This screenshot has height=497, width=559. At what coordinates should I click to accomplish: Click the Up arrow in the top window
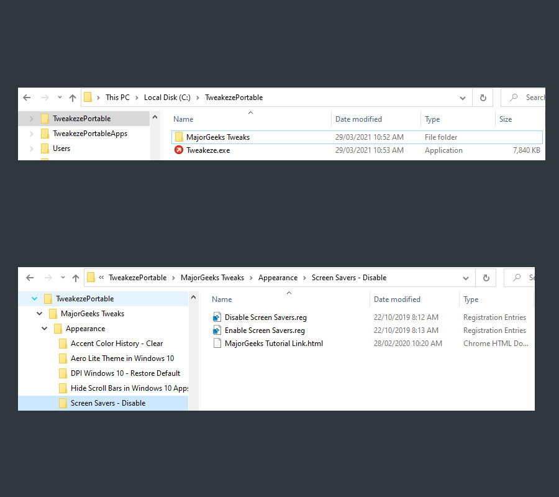[72, 98]
